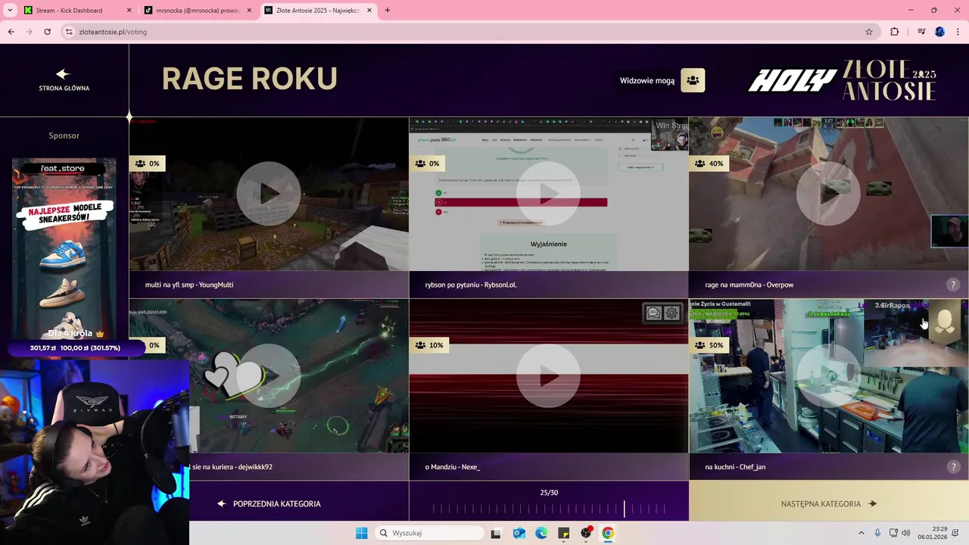Click the site info icon in address bar

tap(69, 32)
